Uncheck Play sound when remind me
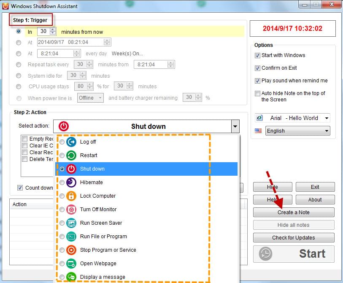 (x=257, y=81)
